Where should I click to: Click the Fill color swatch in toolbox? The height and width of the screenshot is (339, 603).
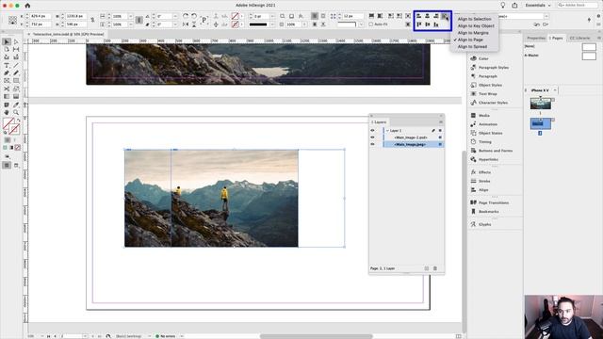pos(8,123)
